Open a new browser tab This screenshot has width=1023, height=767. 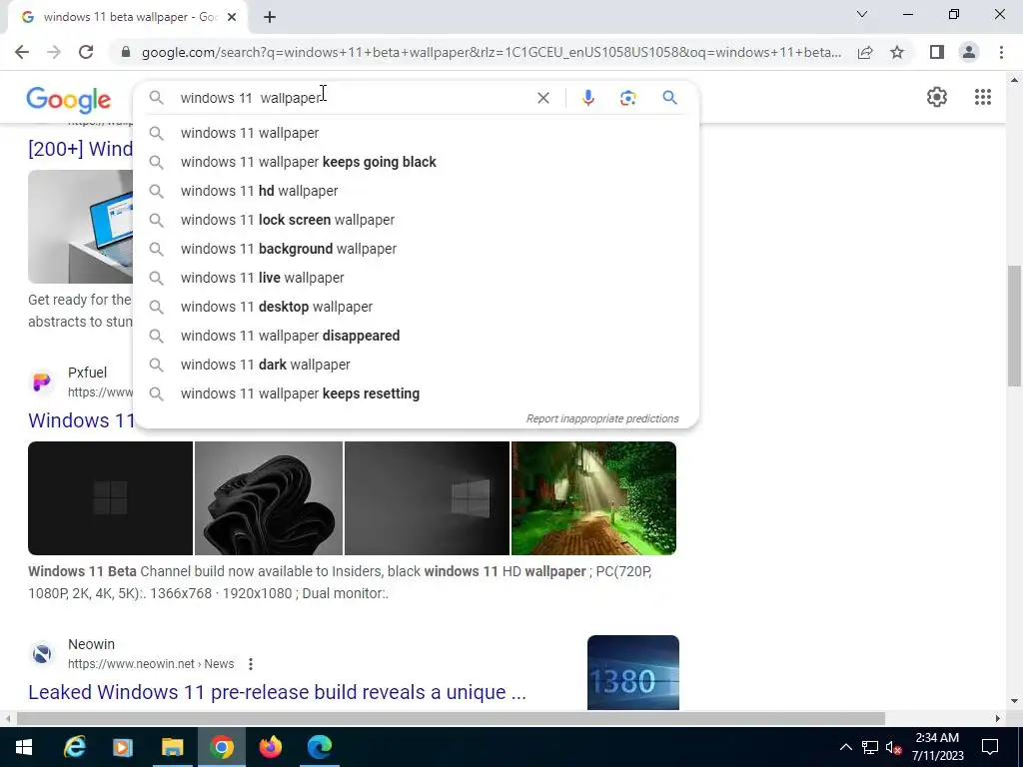270,17
